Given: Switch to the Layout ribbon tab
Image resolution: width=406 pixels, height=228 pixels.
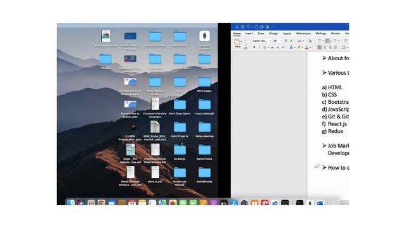Looking at the screenshot, I should 287,34.
